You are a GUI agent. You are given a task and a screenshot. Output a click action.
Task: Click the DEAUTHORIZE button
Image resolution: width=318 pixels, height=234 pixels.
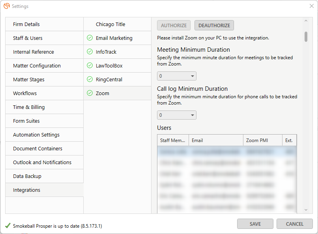point(214,25)
